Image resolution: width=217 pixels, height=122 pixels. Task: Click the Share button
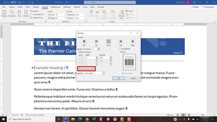195,7
